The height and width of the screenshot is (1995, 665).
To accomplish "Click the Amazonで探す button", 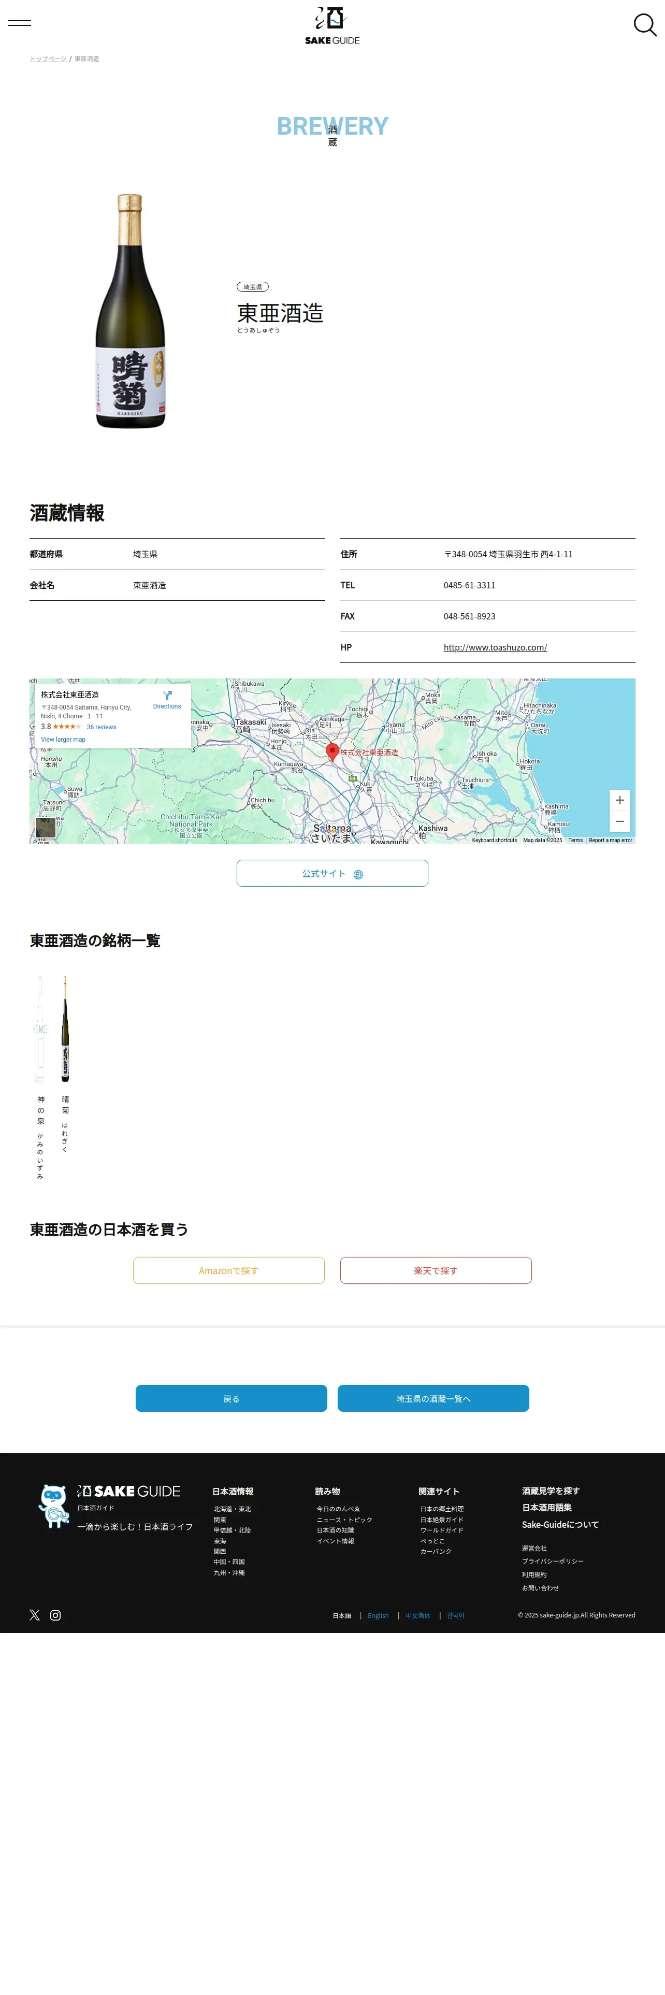I will pyautogui.click(x=228, y=1271).
